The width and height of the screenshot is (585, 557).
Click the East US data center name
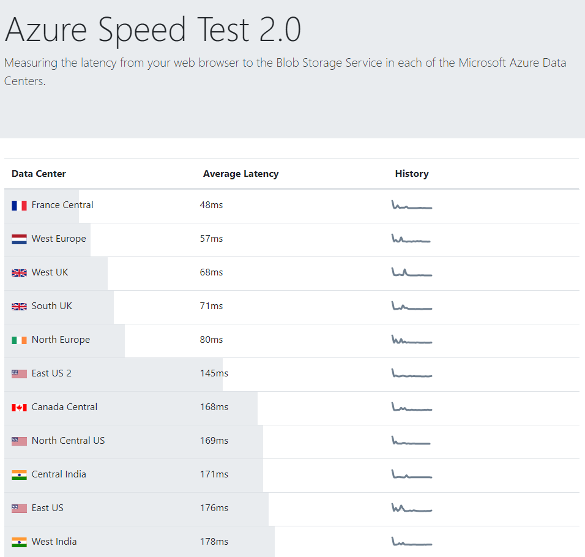[x=47, y=508]
